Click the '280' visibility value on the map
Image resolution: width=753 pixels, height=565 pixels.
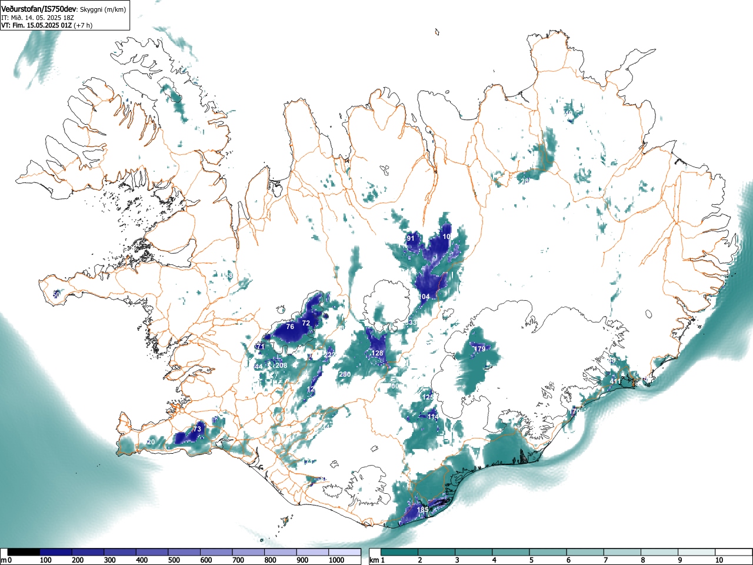pos(345,374)
